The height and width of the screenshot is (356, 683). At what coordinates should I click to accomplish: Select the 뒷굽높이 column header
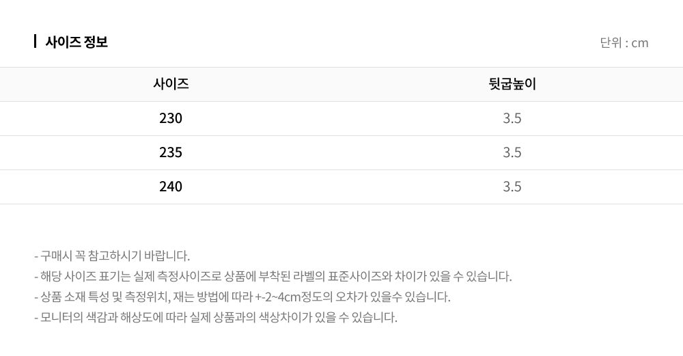(x=512, y=83)
